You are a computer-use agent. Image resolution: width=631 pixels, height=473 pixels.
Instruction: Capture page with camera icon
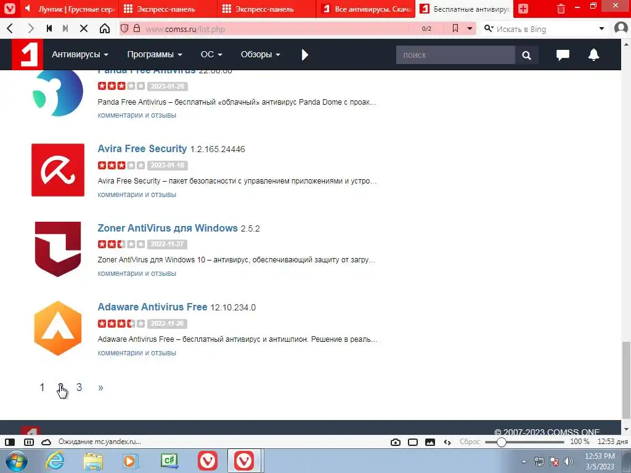(x=396, y=442)
